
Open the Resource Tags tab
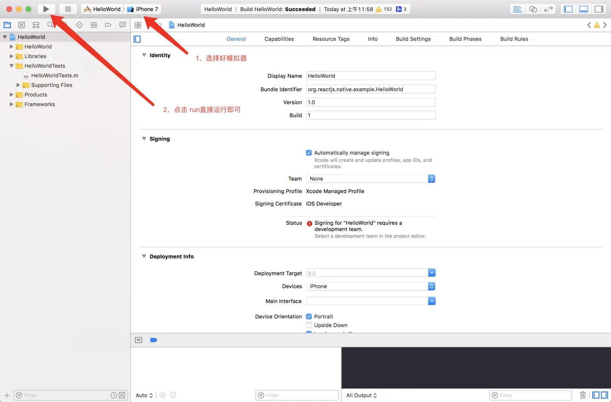[x=331, y=39]
